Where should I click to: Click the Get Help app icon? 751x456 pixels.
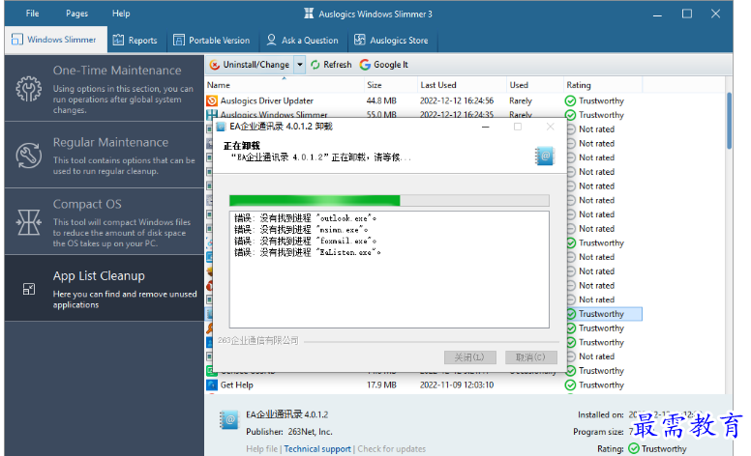point(212,385)
